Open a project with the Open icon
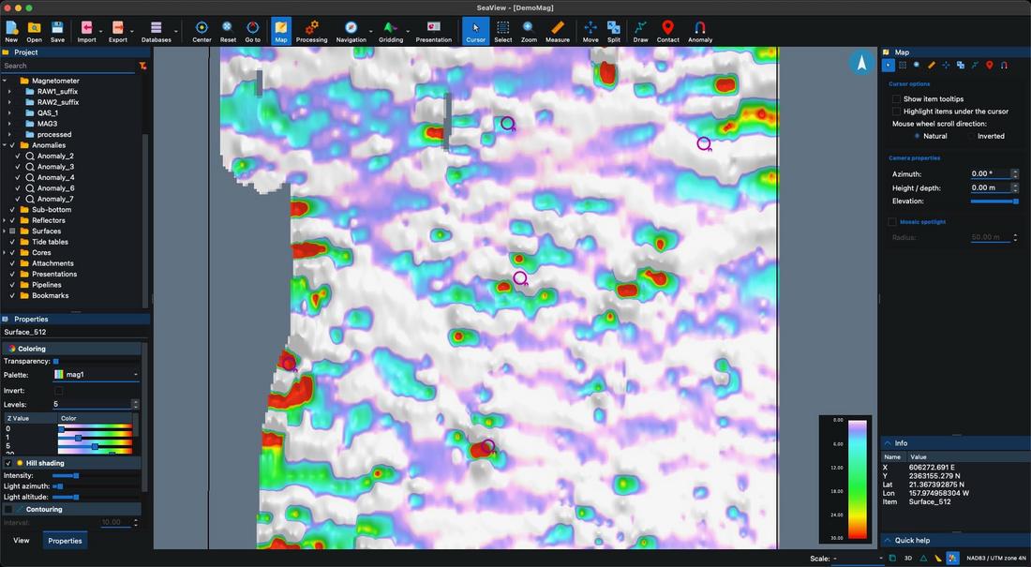 click(x=34, y=31)
